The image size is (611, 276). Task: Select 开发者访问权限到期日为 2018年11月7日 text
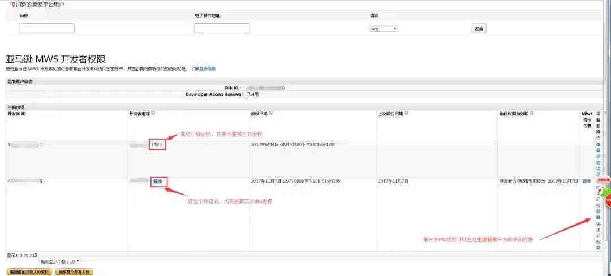coord(539,182)
